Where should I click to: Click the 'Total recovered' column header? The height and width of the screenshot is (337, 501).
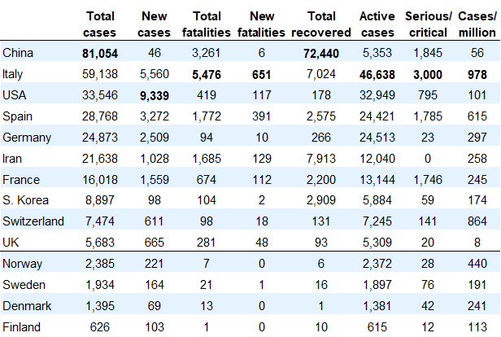[323, 24]
